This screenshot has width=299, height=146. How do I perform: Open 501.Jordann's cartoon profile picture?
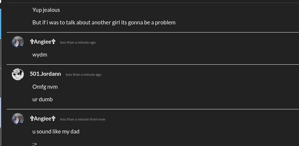point(18,74)
